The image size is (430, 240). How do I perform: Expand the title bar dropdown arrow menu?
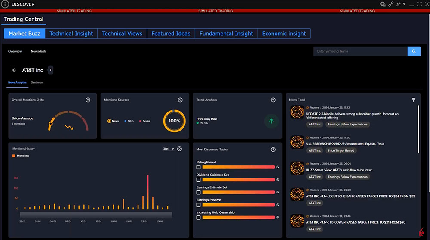click(404, 4)
